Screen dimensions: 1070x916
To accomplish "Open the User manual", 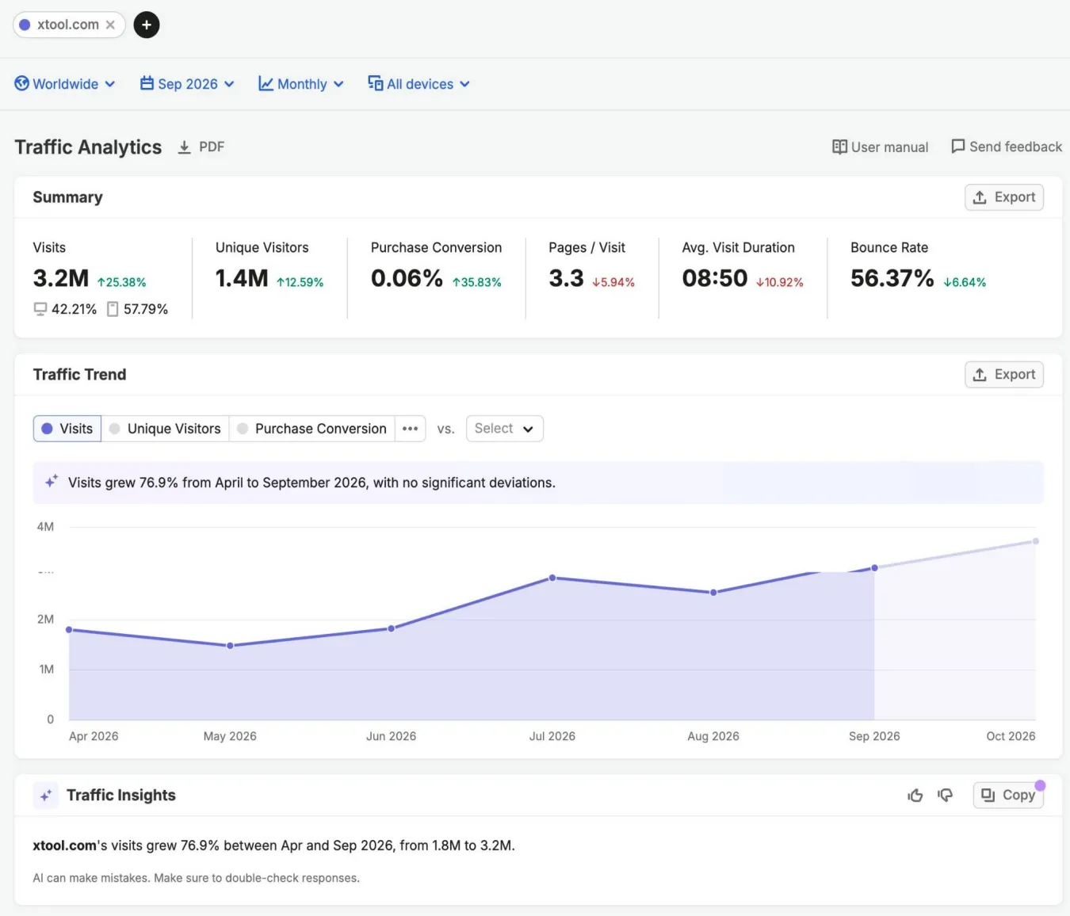I will pos(881,147).
